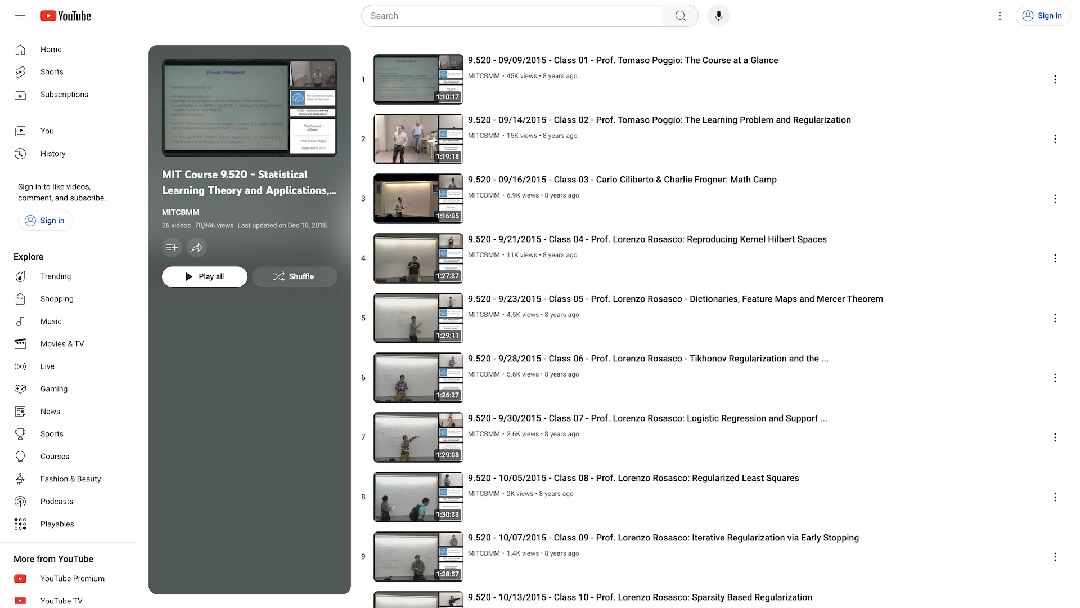Click the Music note icon
This screenshot has height=608, width=1080.
tap(20, 321)
